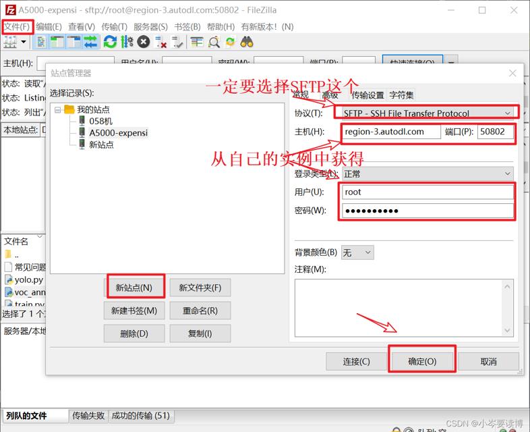Open the 编辑(E) menu
Screen dimensions: 530x432
point(49,27)
